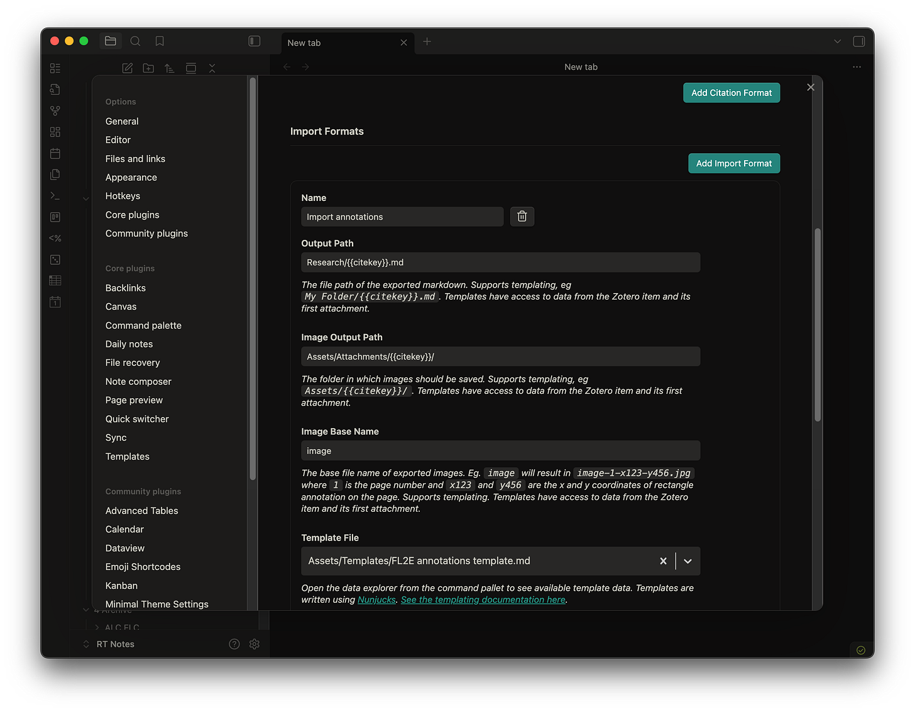
Task: Click the Templater <% ribbon icon
Action: [x=55, y=239]
